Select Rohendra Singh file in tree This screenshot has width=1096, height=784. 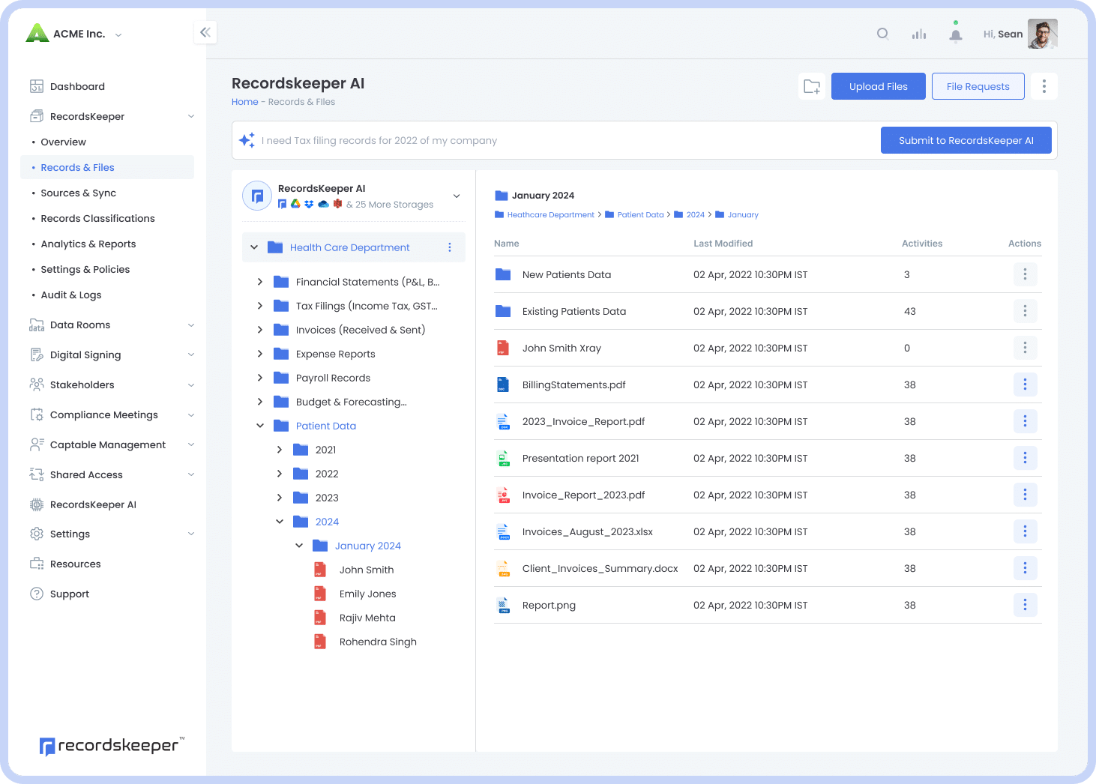(378, 642)
